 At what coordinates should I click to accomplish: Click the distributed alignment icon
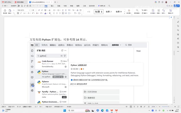(x=66, y=13)
